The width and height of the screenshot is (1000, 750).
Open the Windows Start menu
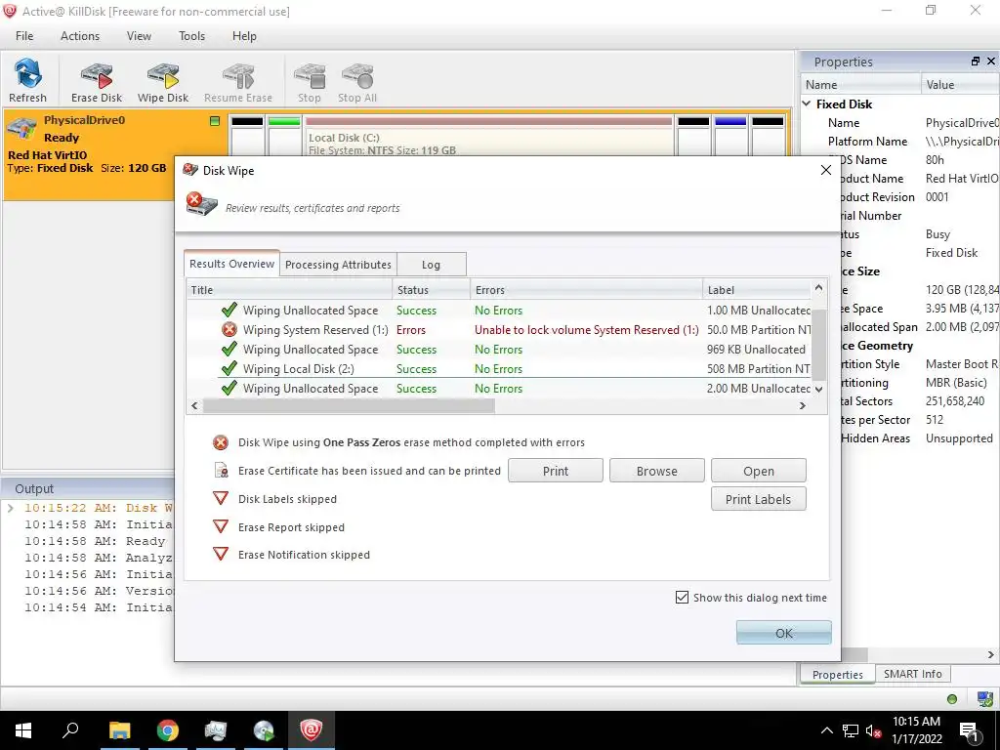coord(23,730)
